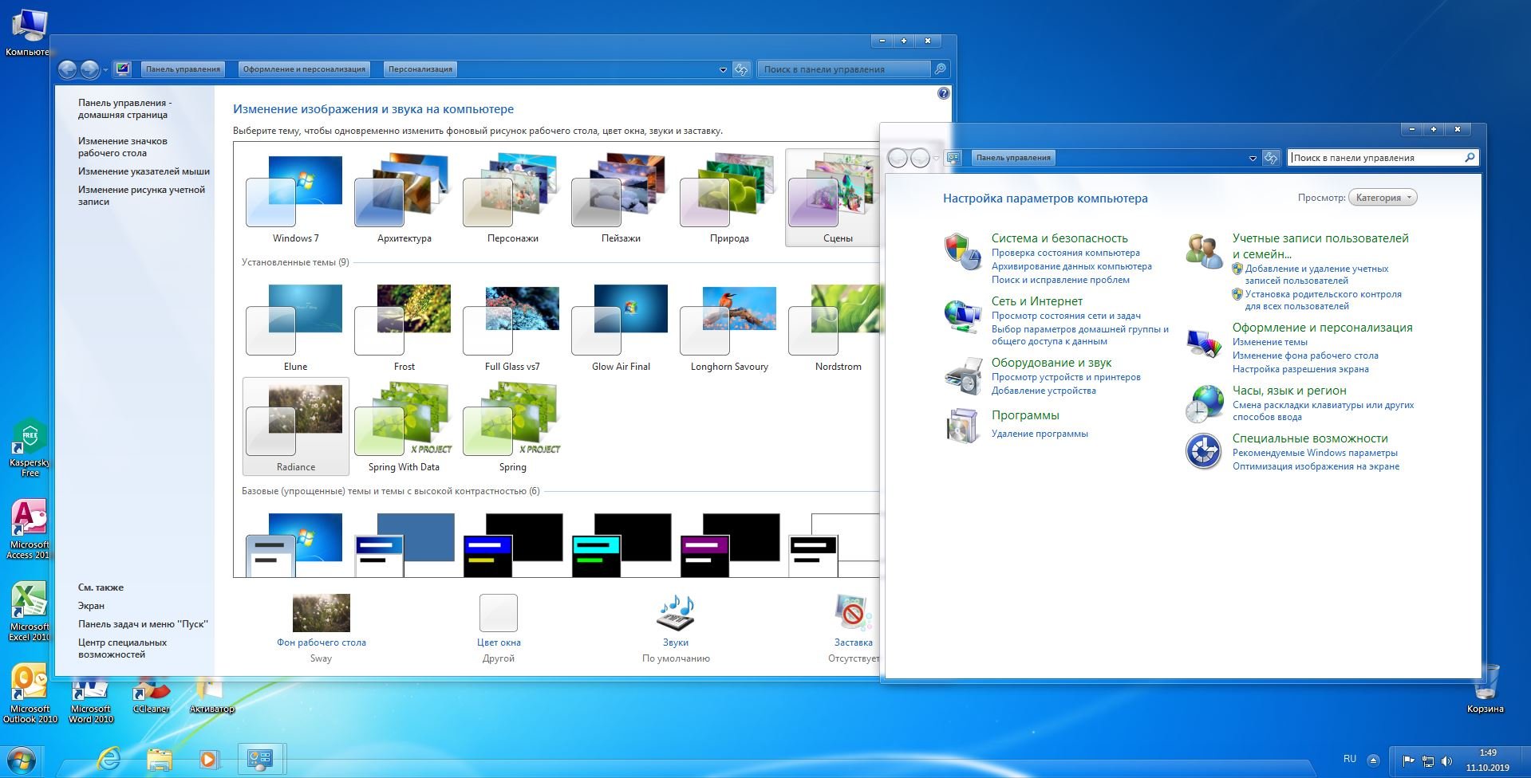Open Категория view-by dropdown
Screen dimensions: 1531x778
coord(1383,198)
